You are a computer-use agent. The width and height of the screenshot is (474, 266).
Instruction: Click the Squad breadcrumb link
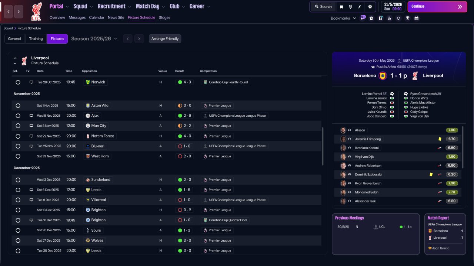[8, 28]
